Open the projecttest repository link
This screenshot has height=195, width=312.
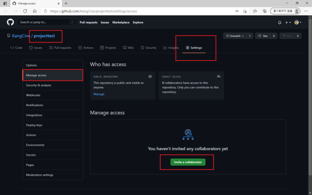[44, 36]
